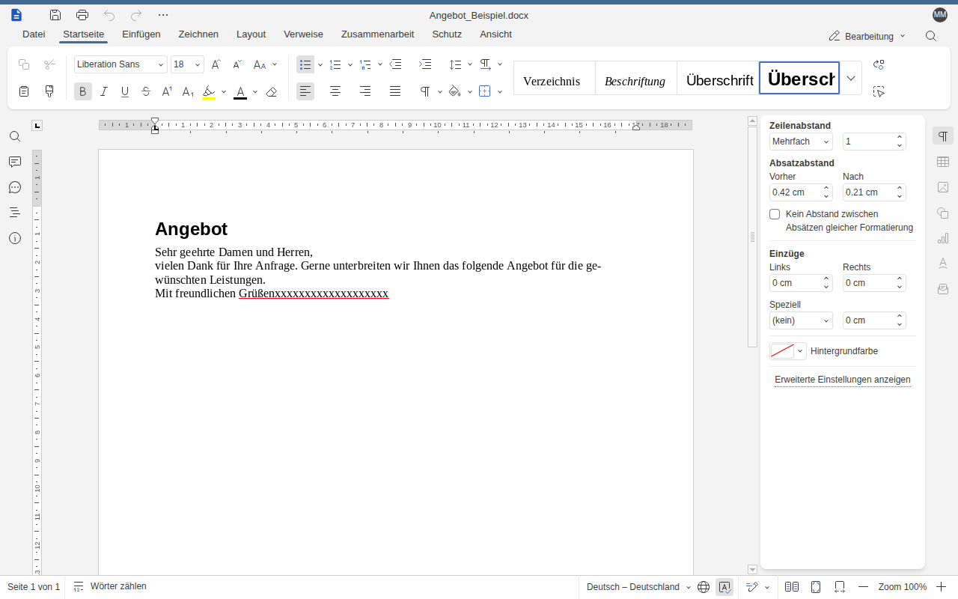The image size is (958, 599).
Task: Open the search icon in top right
Action: point(931,36)
